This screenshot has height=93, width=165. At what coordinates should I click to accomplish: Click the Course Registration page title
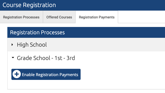(x=29, y=5)
